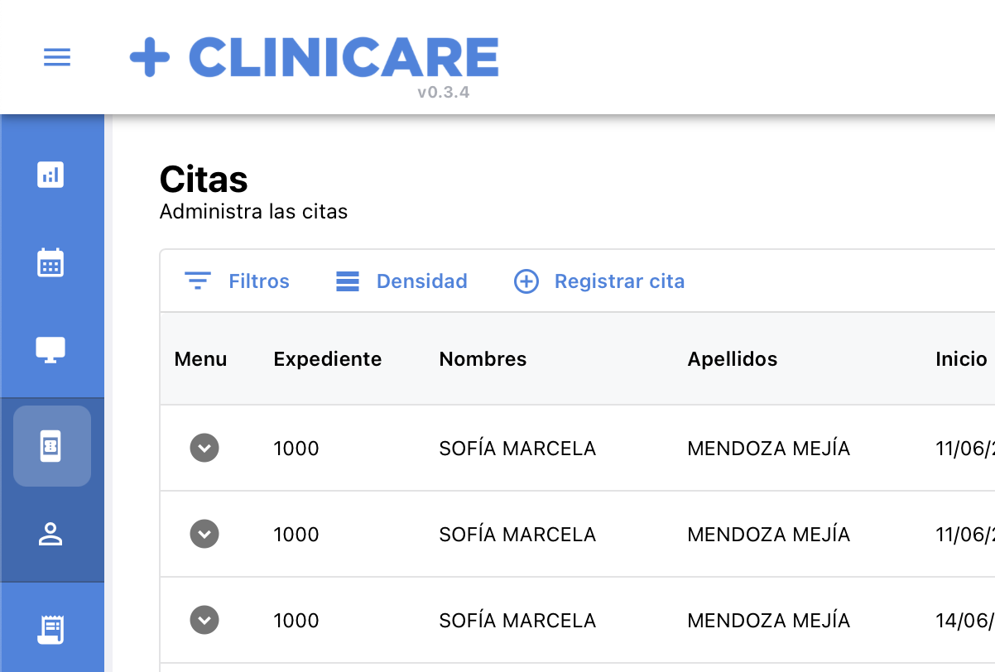Screen dimensions: 995x672
Task: Toggle the hamburger menu beside the logo
Action: pos(56,56)
